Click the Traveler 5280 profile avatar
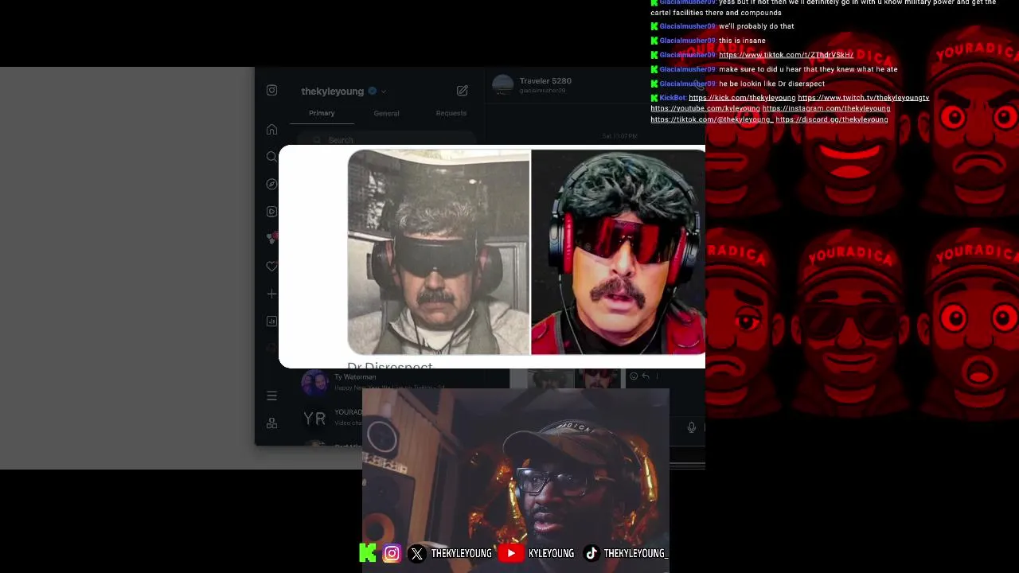This screenshot has width=1019, height=573. pyautogui.click(x=502, y=84)
